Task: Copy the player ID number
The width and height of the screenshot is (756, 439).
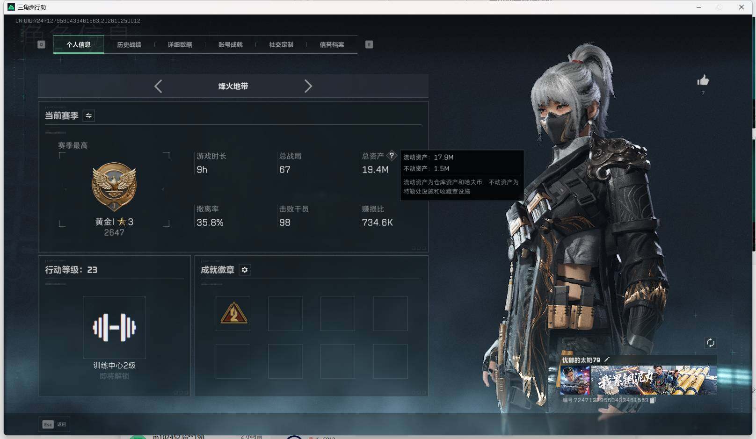Action: pos(653,400)
